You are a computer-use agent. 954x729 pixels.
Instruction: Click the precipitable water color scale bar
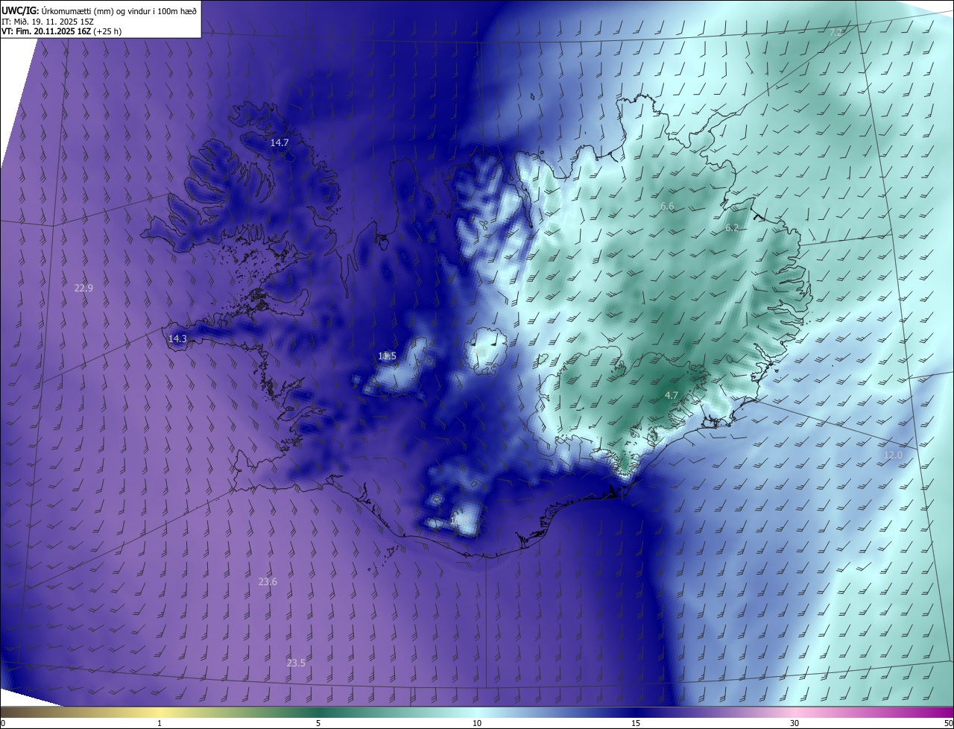pyautogui.click(x=477, y=712)
